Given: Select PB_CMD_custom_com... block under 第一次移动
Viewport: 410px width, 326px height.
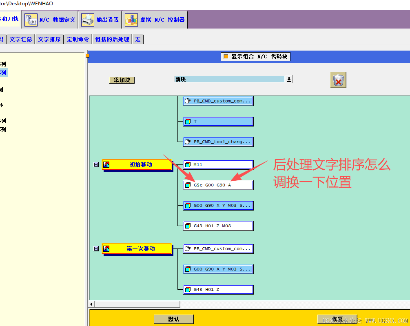Looking at the screenshot, I should point(218,248).
